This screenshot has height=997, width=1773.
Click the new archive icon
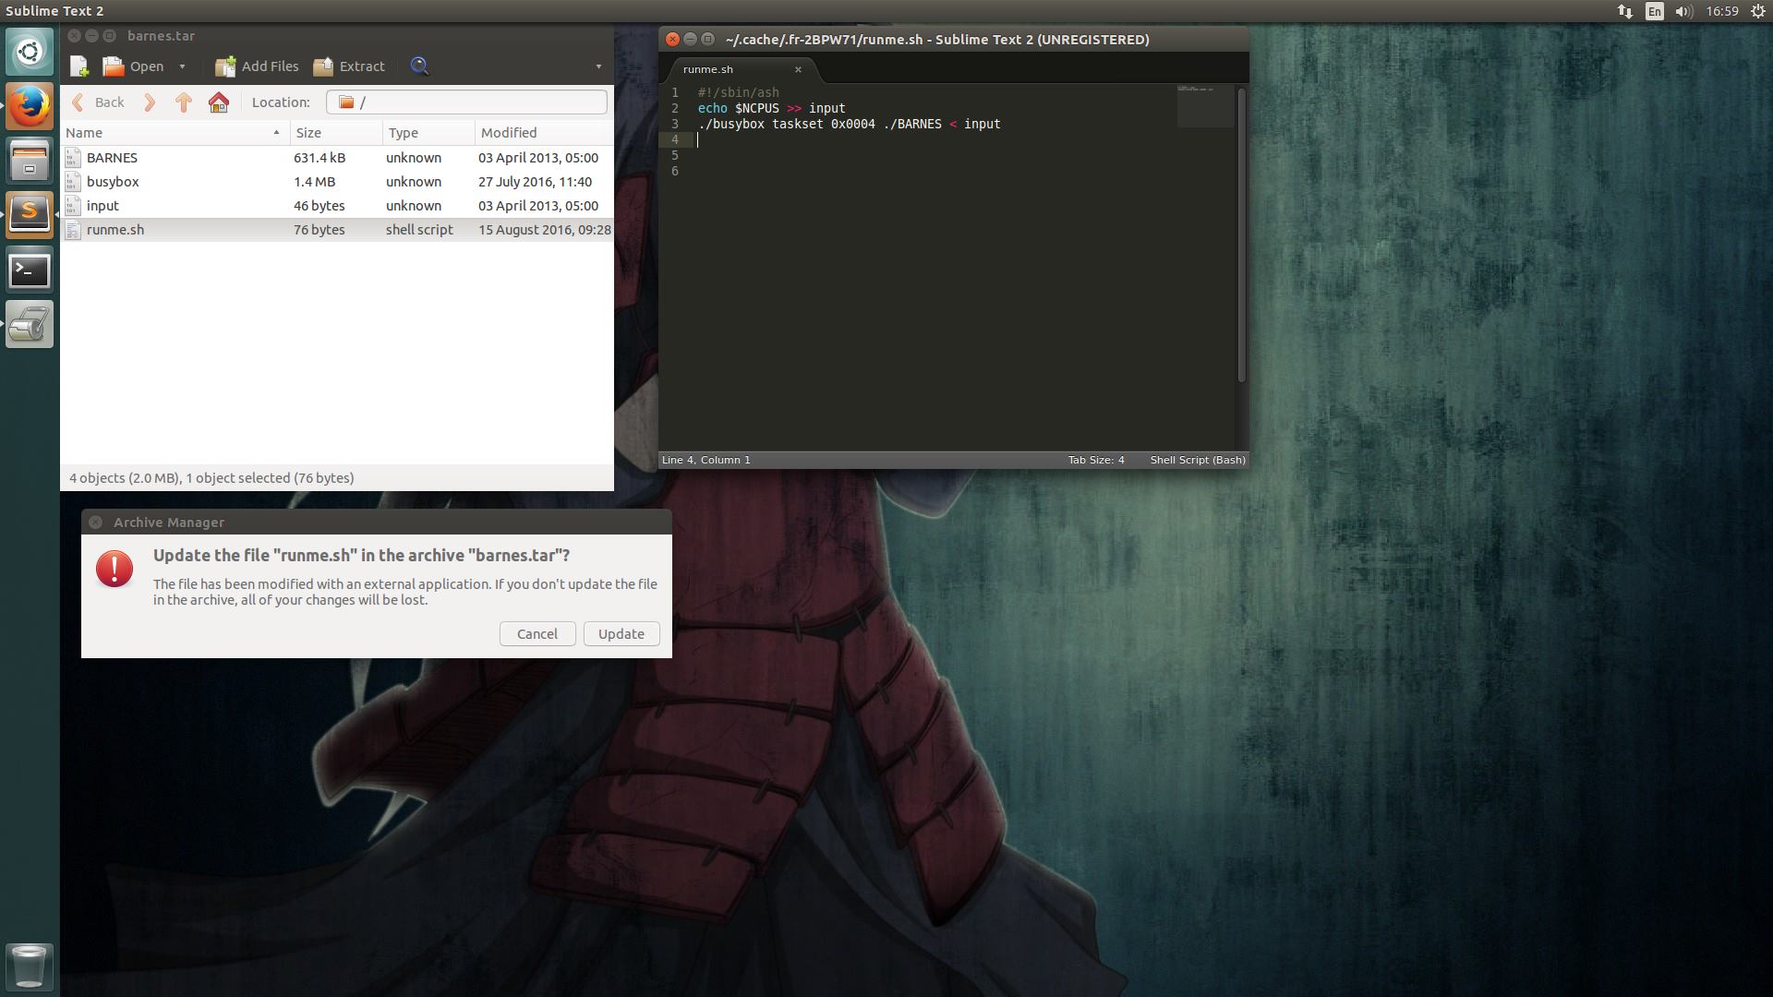(79, 66)
